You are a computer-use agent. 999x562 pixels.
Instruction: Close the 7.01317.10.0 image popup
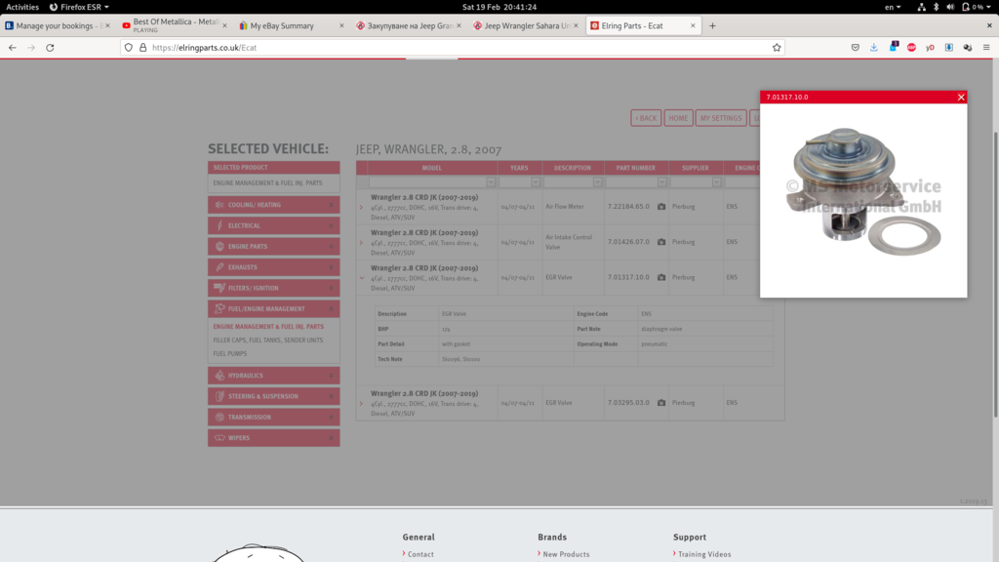click(961, 97)
